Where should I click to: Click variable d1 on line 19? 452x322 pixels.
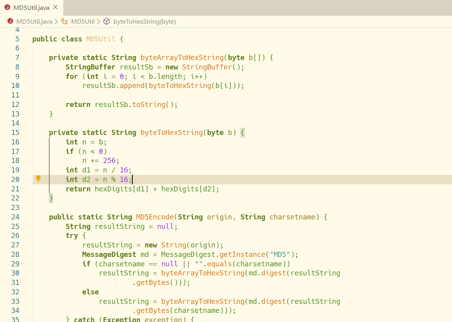87,170
